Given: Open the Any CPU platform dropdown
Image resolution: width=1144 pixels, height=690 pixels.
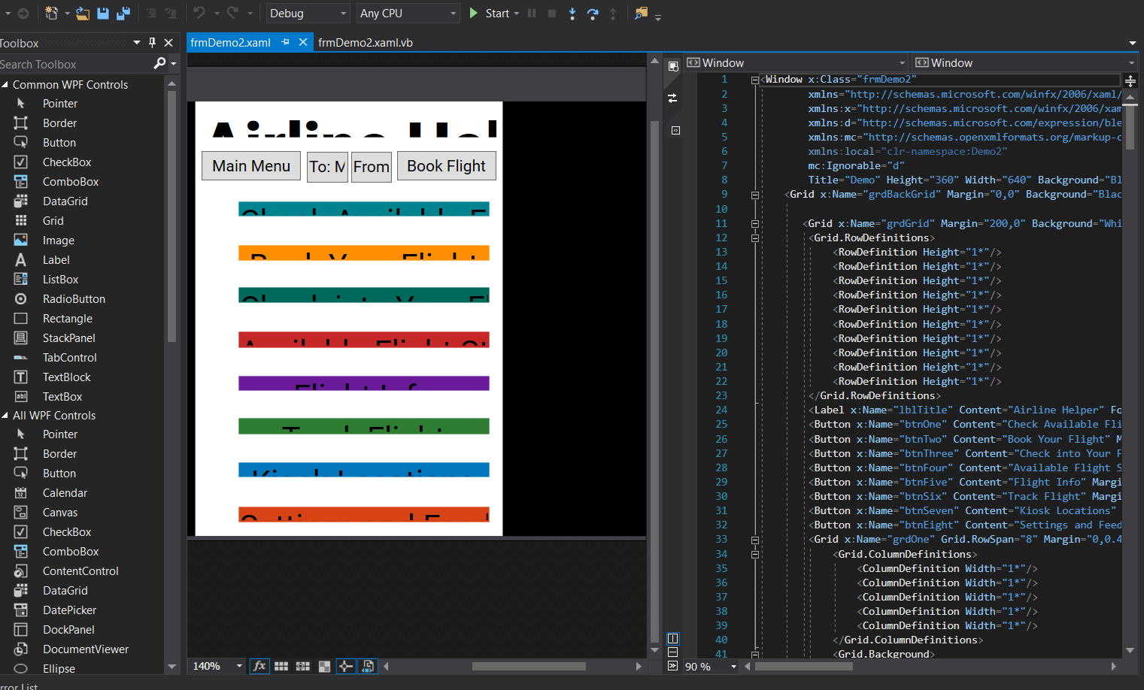Looking at the screenshot, I should pyautogui.click(x=408, y=14).
